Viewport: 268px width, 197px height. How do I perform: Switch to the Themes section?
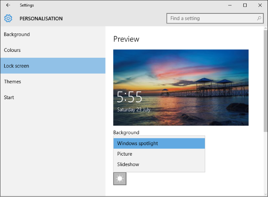(13, 82)
